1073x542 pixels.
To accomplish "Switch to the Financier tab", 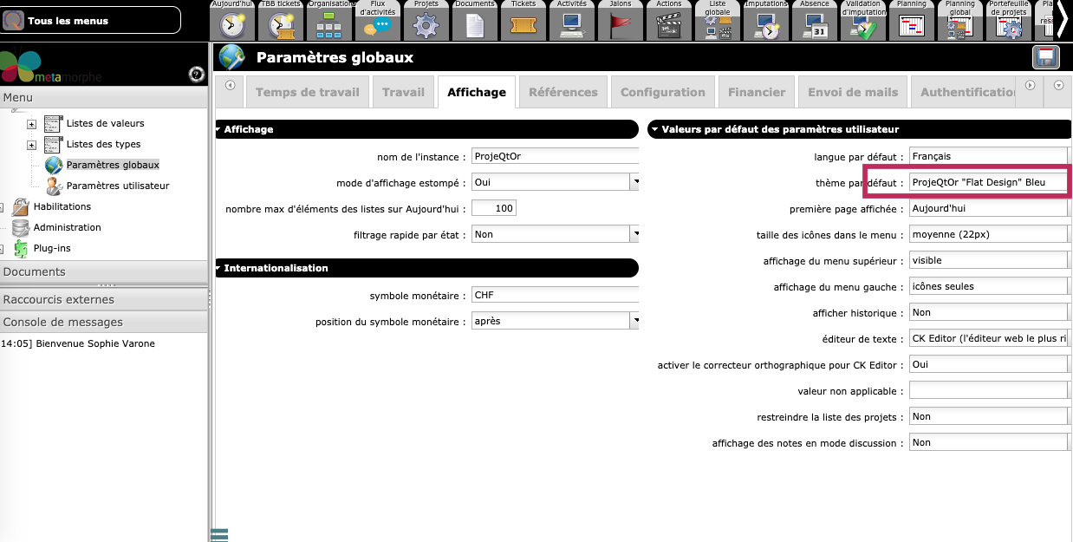I will (756, 92).
